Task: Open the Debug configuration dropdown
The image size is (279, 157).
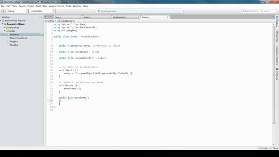Action: click(x=18, y=11)
